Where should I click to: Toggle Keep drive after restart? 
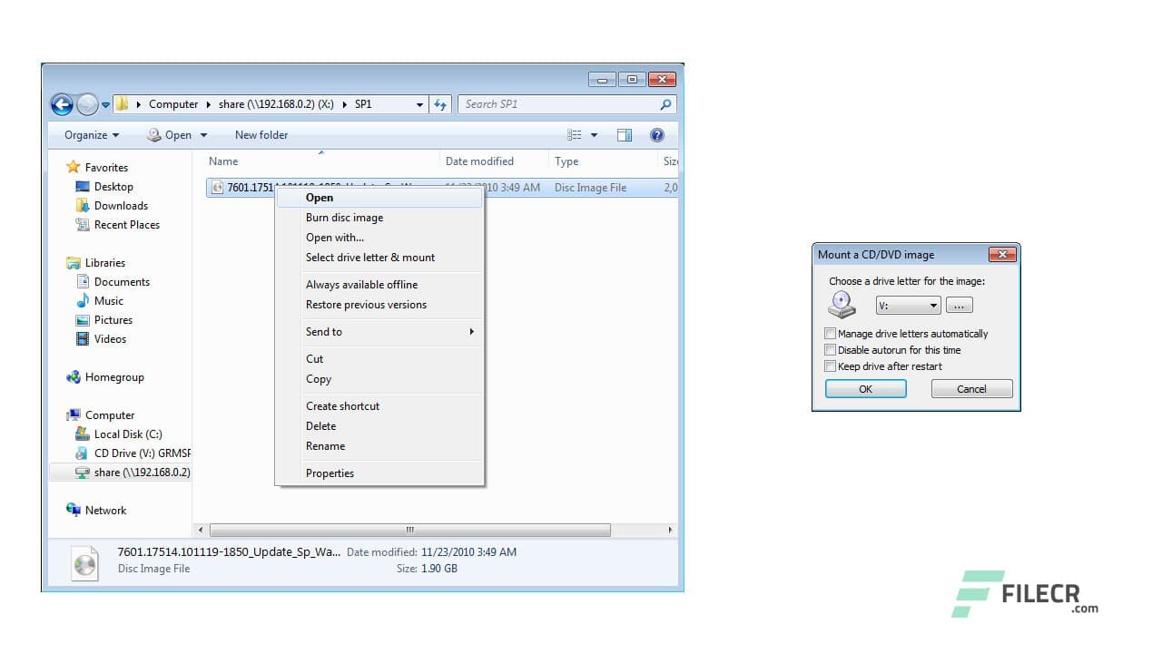pyautogui.click(x=830, y=365)
